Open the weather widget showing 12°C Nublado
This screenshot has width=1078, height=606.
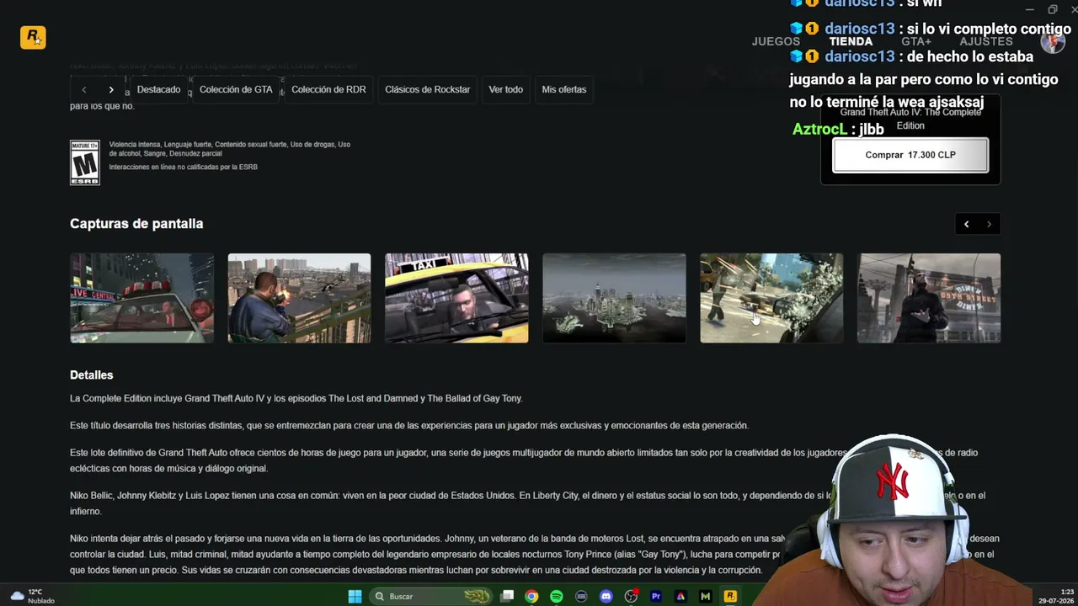tap(33, 596)
